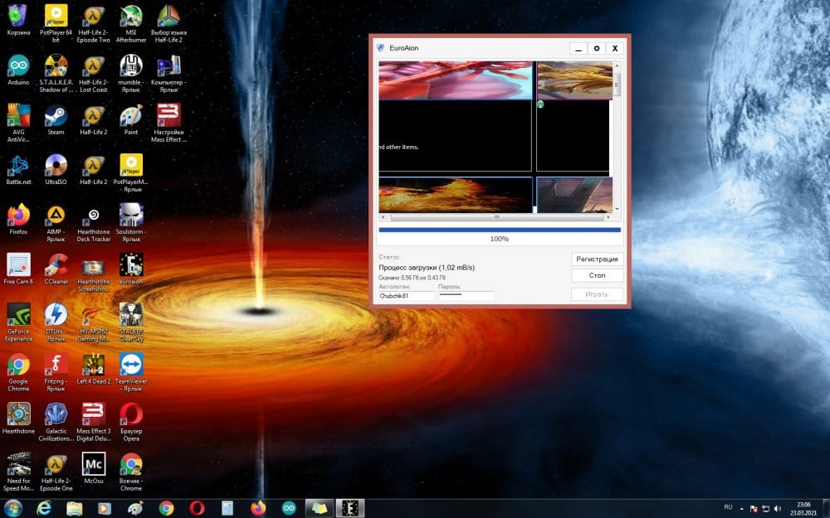Select the MSI Afterburner icon
The image size is (830, 518).
coord(131,16)
